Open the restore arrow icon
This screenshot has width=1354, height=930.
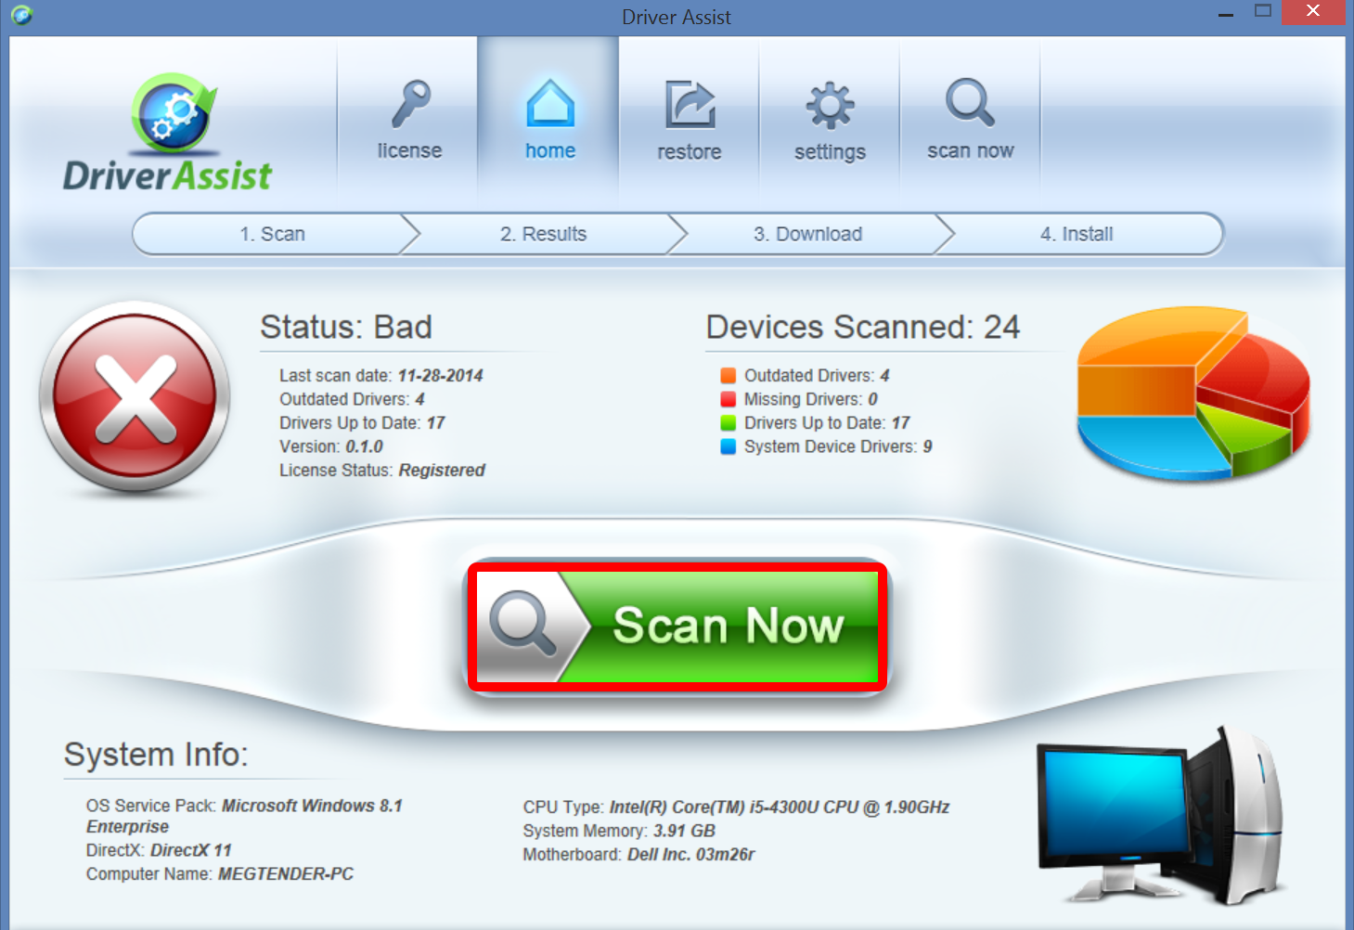(690, 104)
